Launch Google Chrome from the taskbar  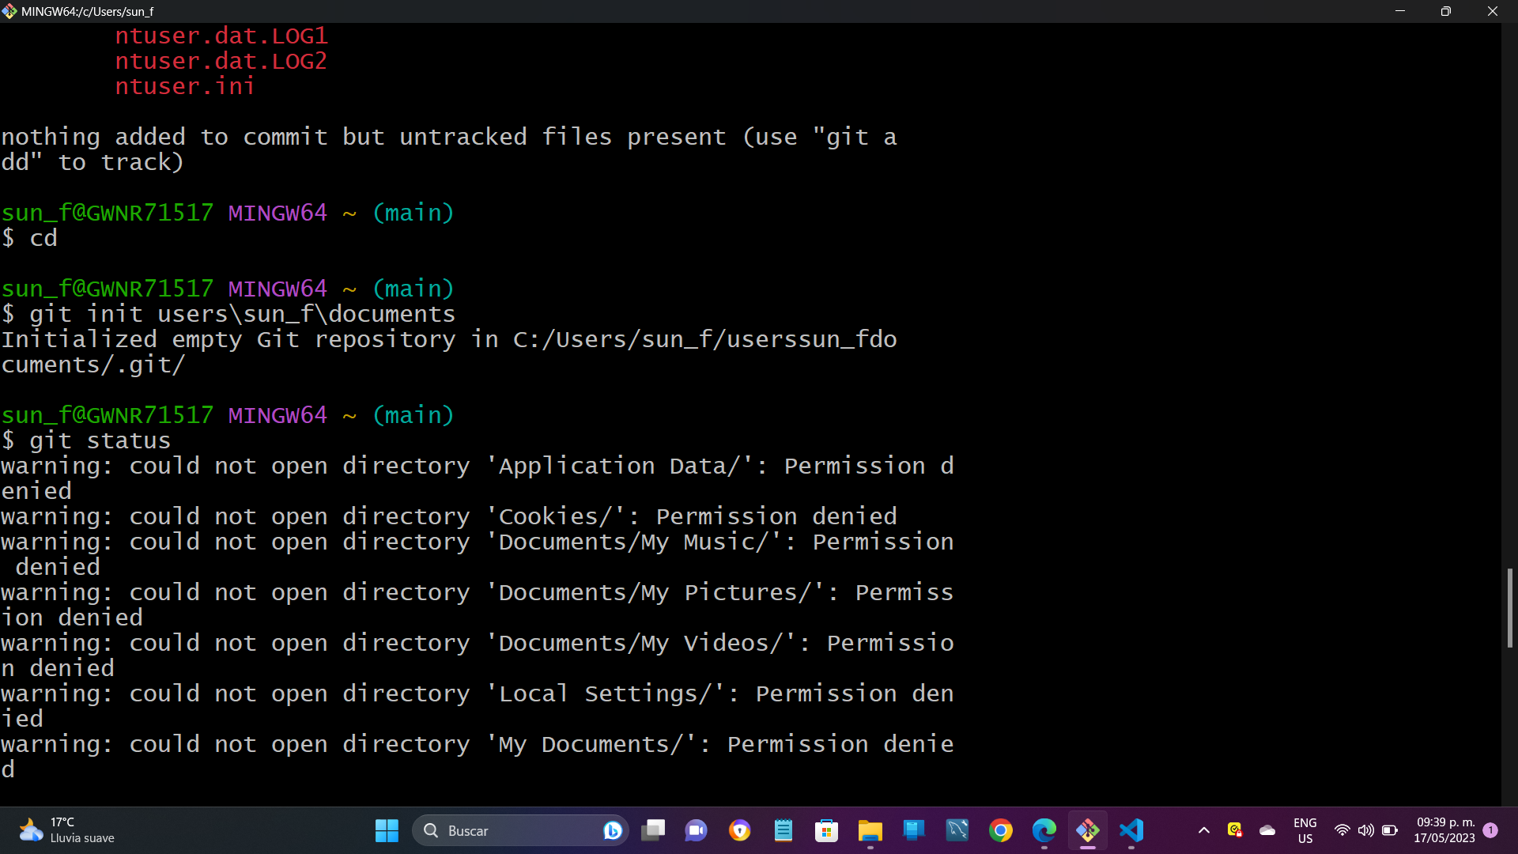point(1001,830)
